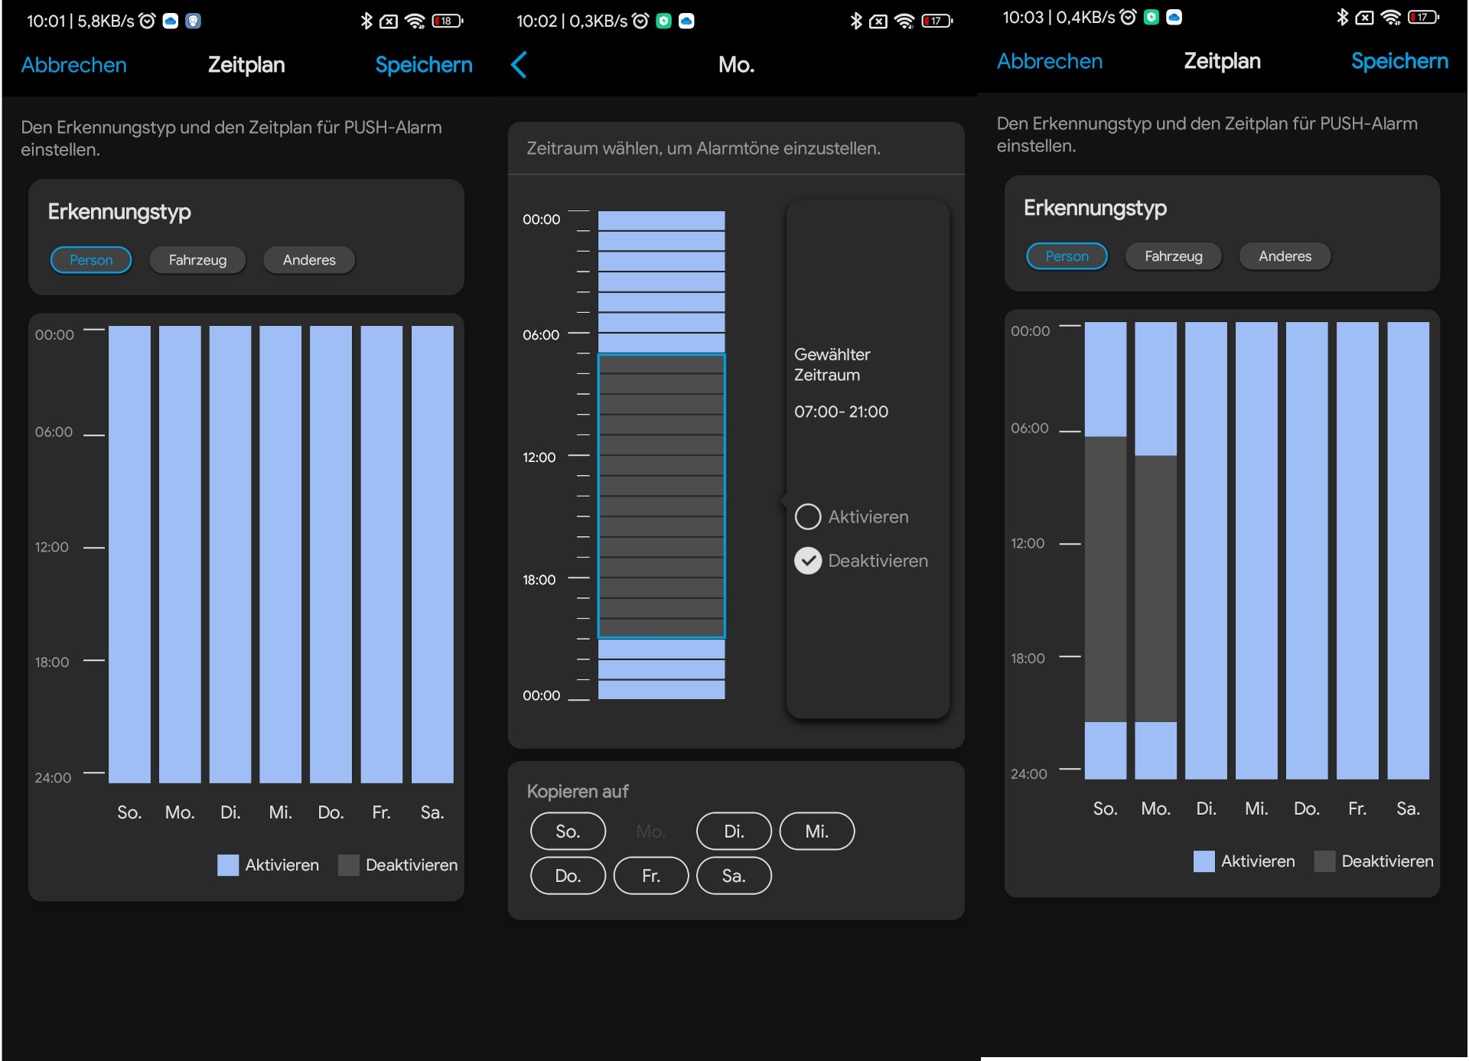Tap the blue Aktivieren legend swatch in the left panel
1469x1061 pixels.
click(228, 865)
